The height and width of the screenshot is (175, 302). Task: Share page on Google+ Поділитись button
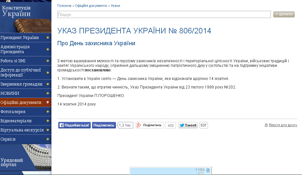149,125
